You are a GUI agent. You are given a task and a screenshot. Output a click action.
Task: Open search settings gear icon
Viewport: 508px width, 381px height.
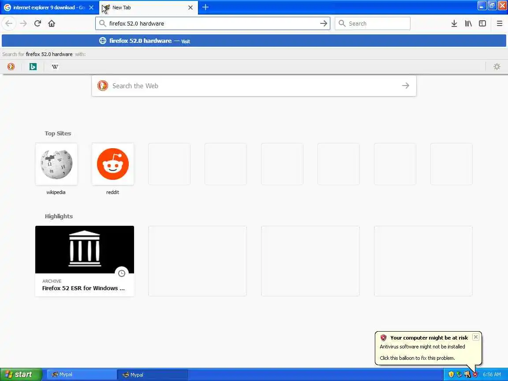497,67
